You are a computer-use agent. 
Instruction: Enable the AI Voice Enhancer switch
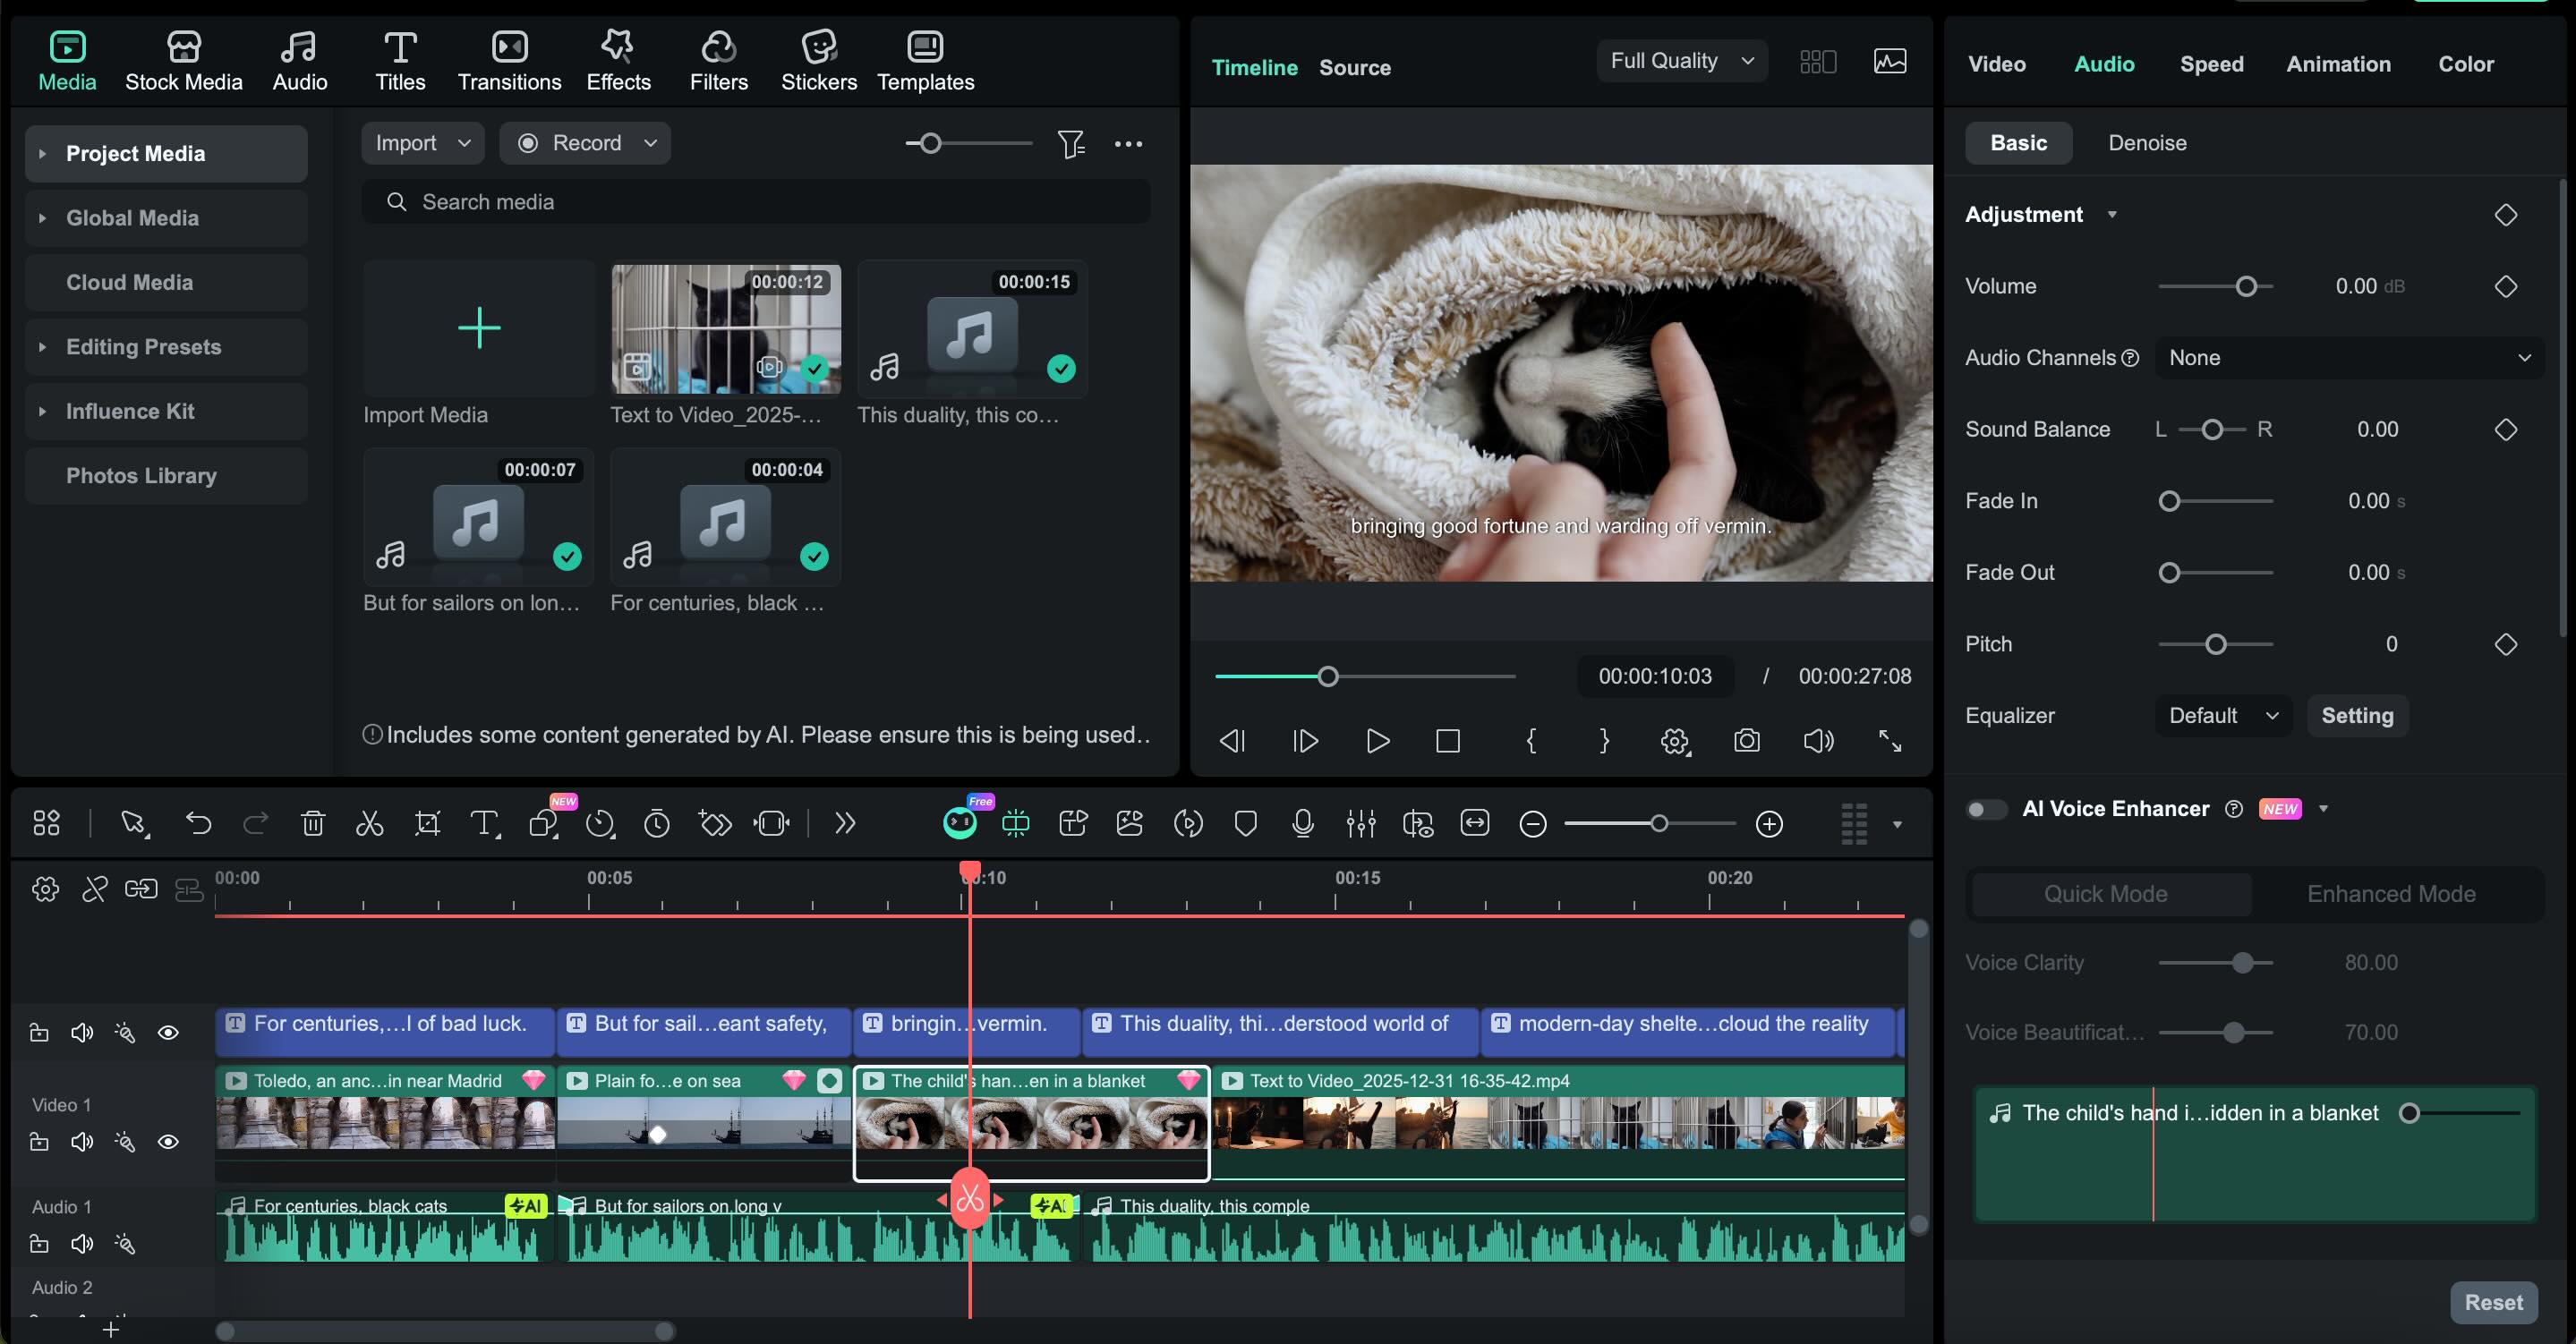[1985, 809]
